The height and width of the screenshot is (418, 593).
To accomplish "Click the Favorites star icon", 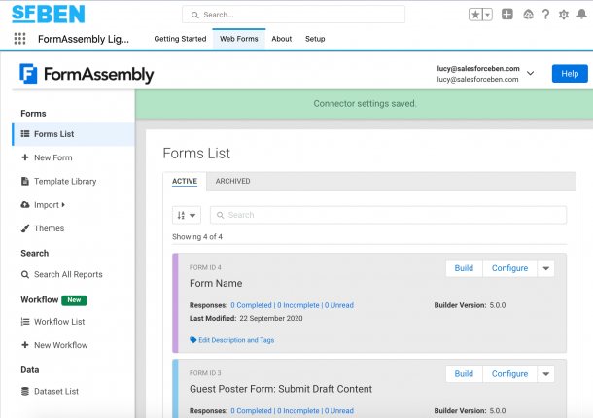I will click(475, 15).
